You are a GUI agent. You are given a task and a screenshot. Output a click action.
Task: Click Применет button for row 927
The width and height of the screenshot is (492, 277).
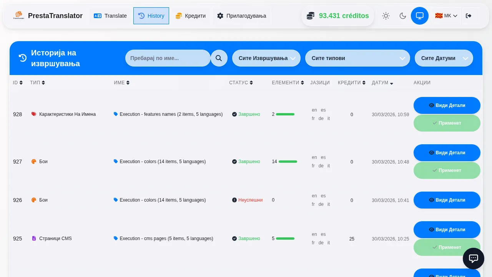[x=447, y=170]
